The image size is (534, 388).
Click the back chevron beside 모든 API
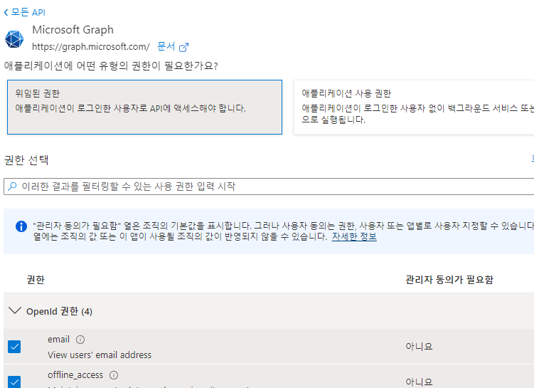pos(6,13)
